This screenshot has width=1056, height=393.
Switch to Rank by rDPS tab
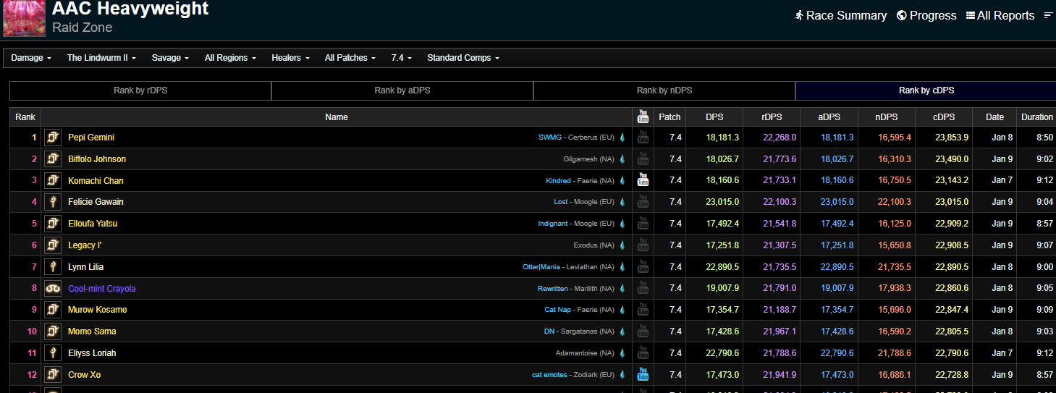pyautogui.click(x=140, y=90)
